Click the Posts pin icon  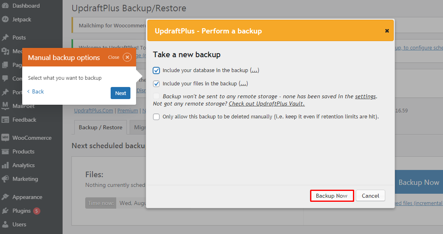click(5, 37)
